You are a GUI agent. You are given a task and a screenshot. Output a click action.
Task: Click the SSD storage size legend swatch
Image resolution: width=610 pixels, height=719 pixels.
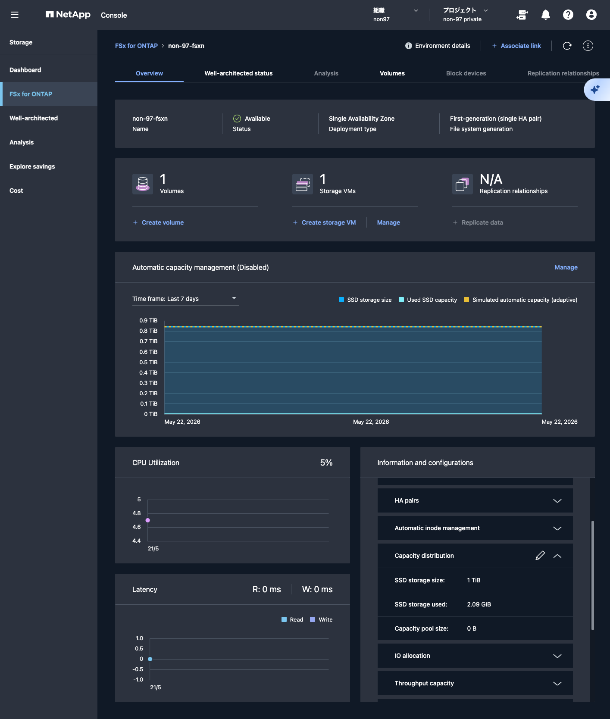click(341, 300)
